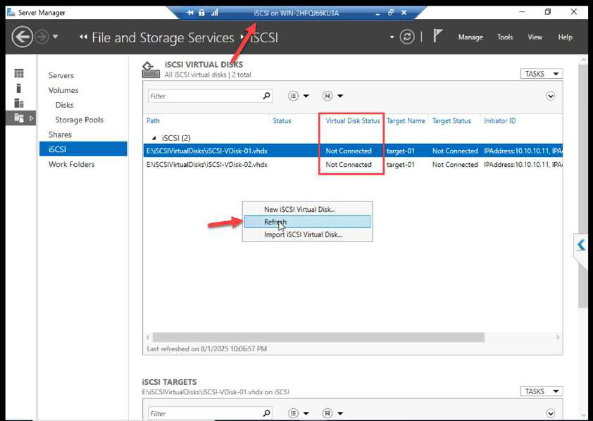Click File and Storage Services breadcrumb
593x421 pixels.
(163, 37)
